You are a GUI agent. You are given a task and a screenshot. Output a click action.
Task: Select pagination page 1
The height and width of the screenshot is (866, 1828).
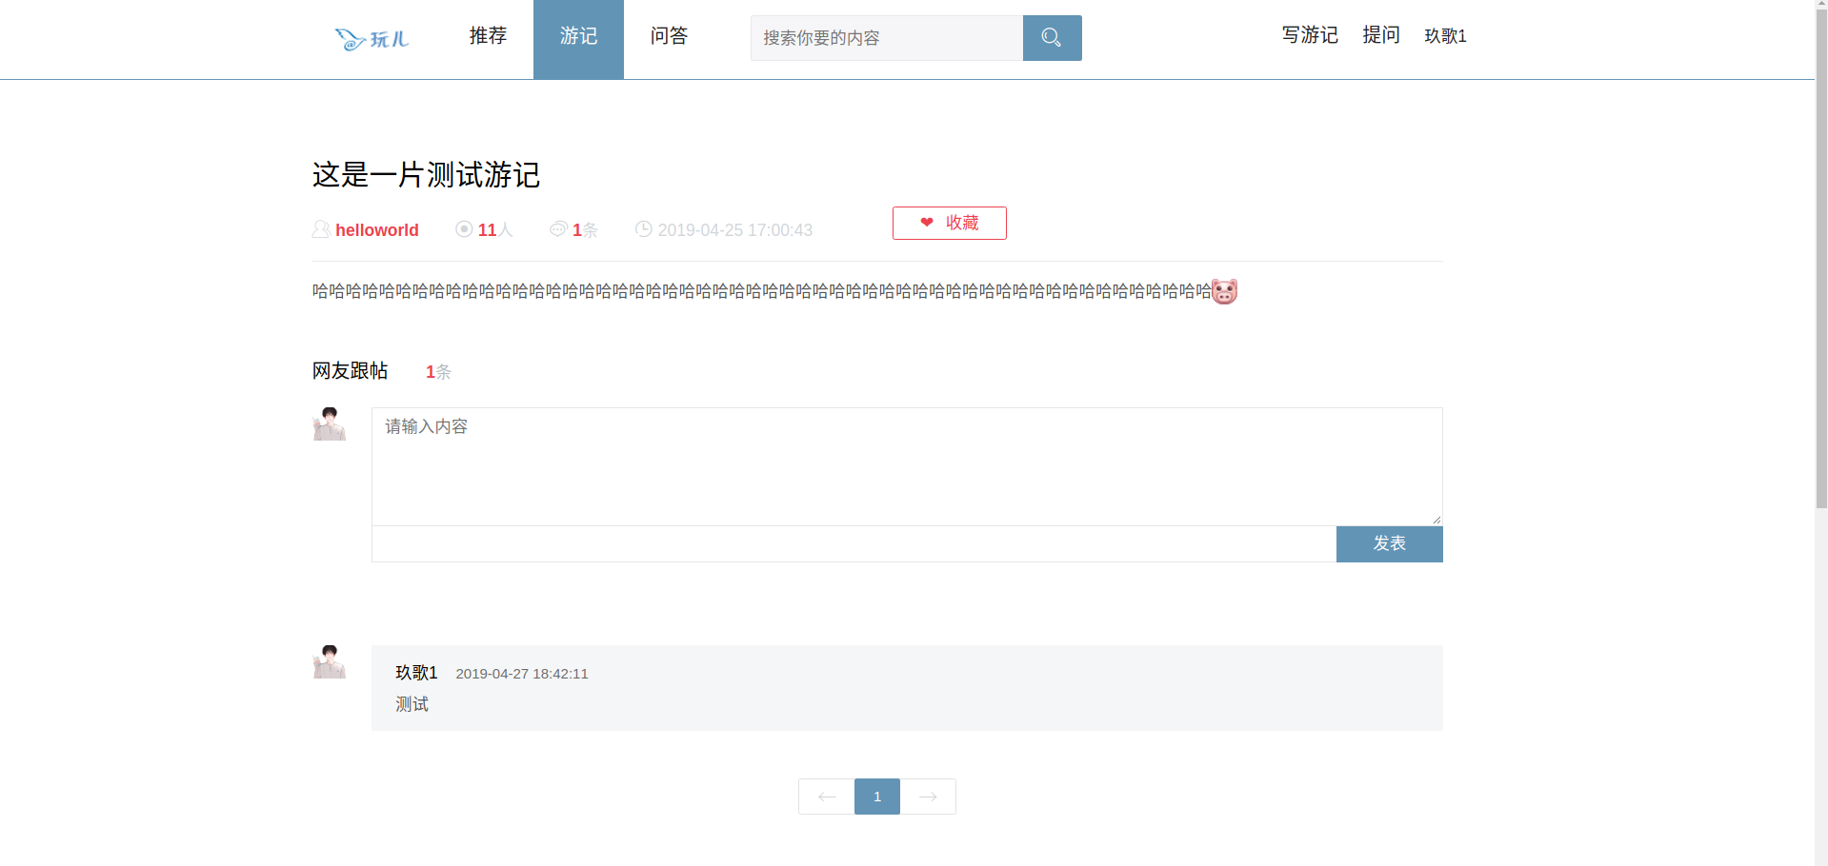877,797
